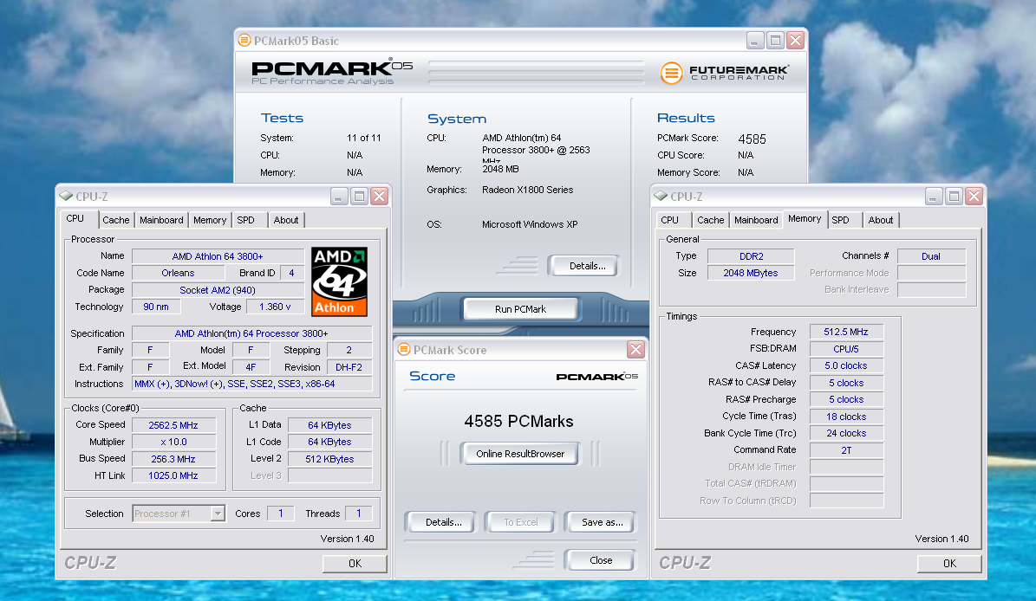Click memory Frequency value 512.5 MHz
This screenshot has height=601, width=1036.
click(x=846, y=332)
